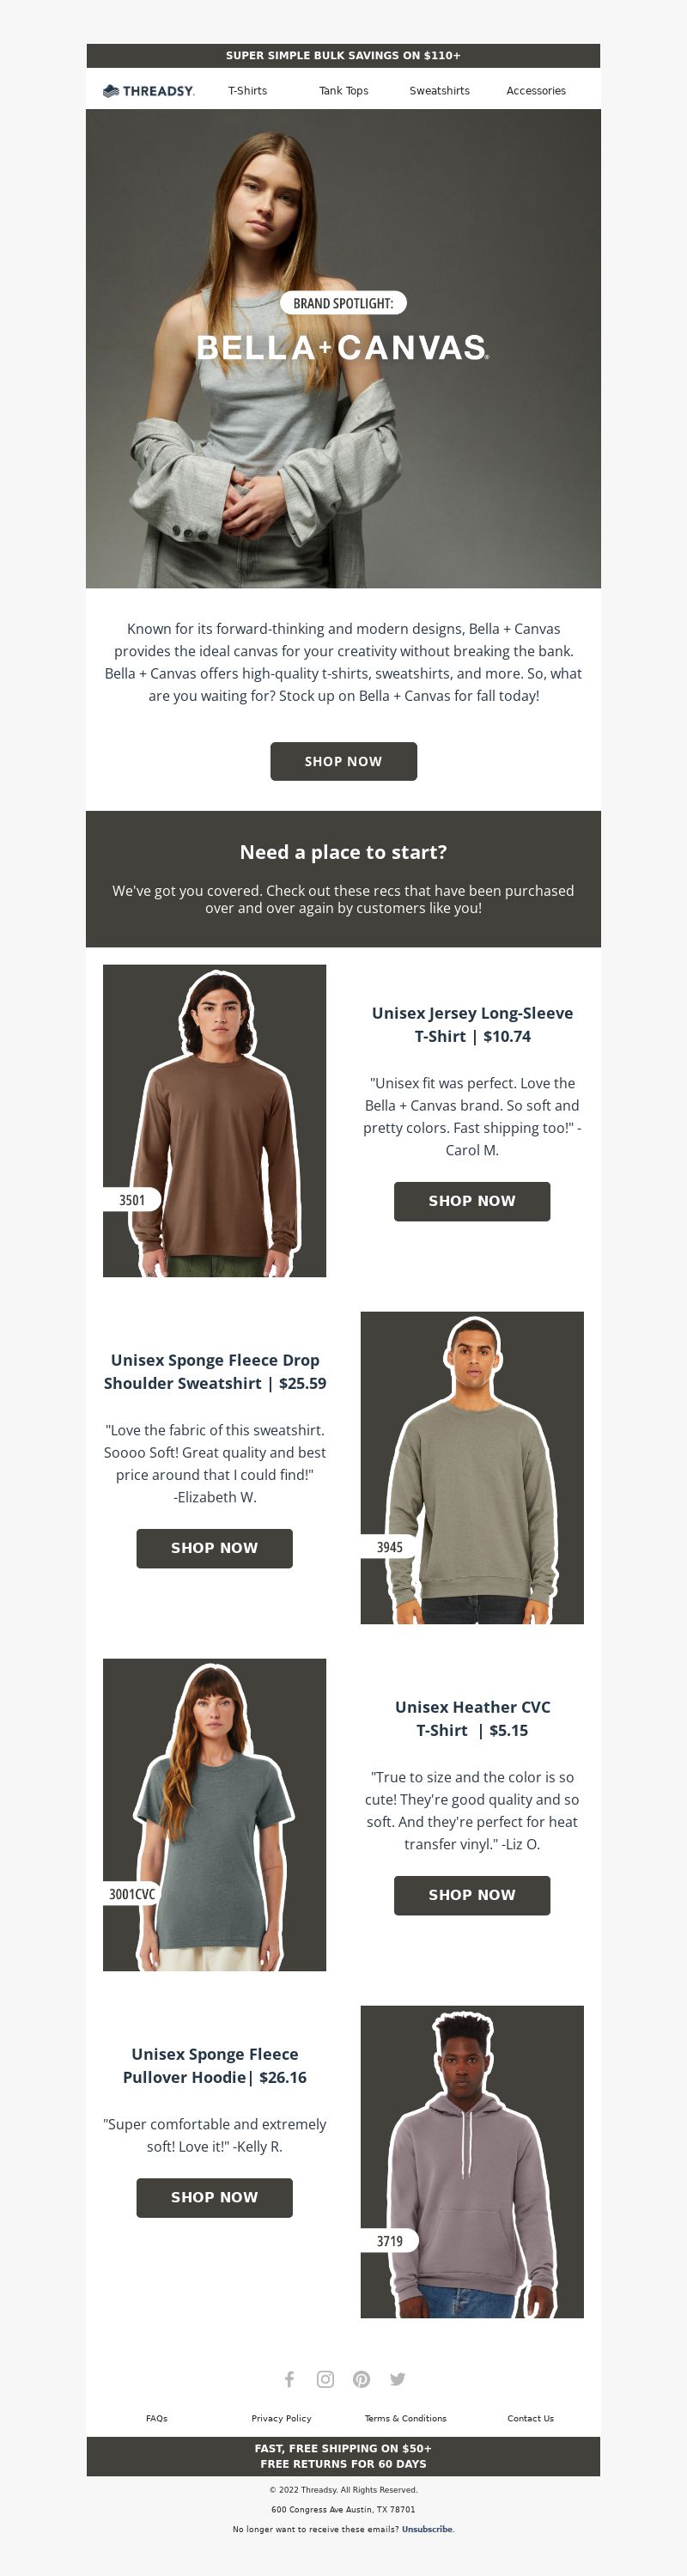Click the Unsubscribe link
This screenshot has width=687, height=2576.
427,2529
